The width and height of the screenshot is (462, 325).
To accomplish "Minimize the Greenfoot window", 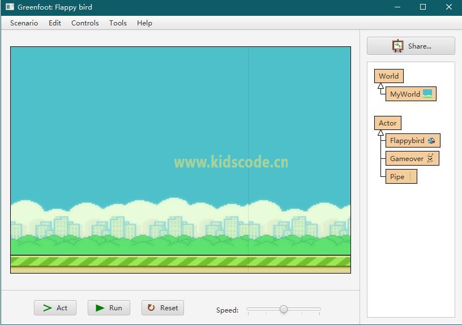I will click(x=397, y=7).
